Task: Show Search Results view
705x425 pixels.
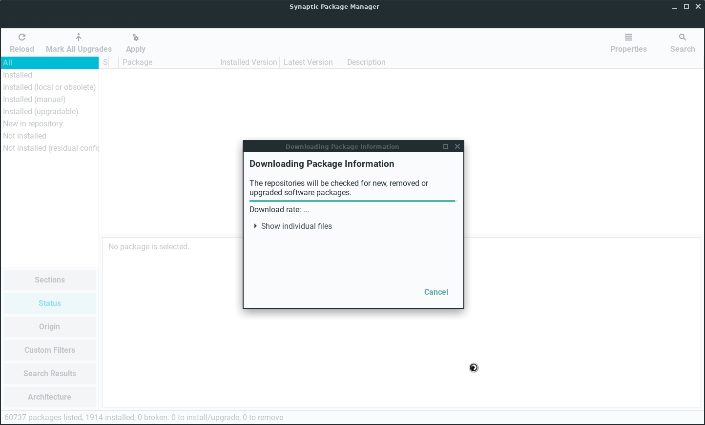Action: 50,374
